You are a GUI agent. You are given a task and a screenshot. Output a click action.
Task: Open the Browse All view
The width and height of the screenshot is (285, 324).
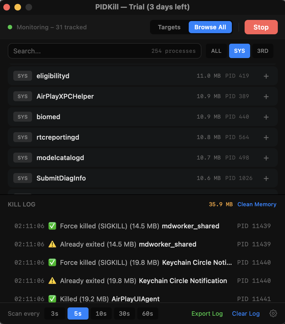[x=210, y=27]
